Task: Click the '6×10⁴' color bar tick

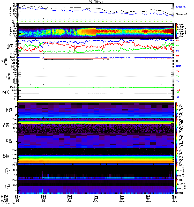Action: pyautogui.click(x=180, y=25)
